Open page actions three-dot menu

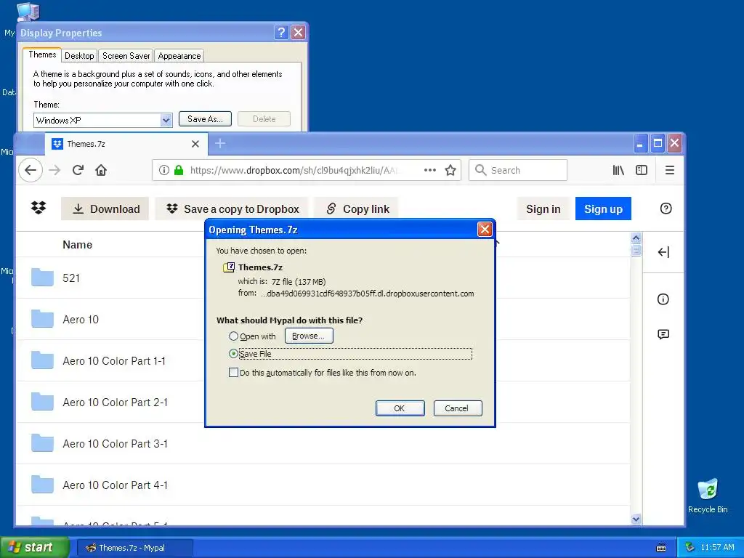point(430,170)
